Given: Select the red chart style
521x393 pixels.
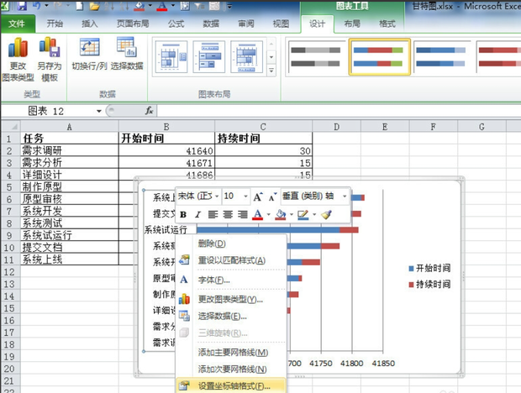Looking at the screenshot, I should pos(498,57).
